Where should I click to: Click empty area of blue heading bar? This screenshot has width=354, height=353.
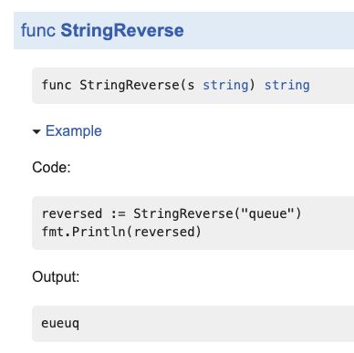coord(267,30)
